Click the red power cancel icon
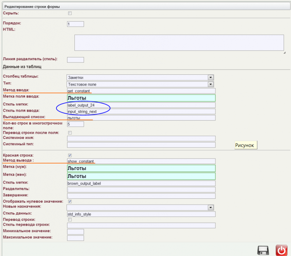291x256 pixels. click(x=281, y=250)
